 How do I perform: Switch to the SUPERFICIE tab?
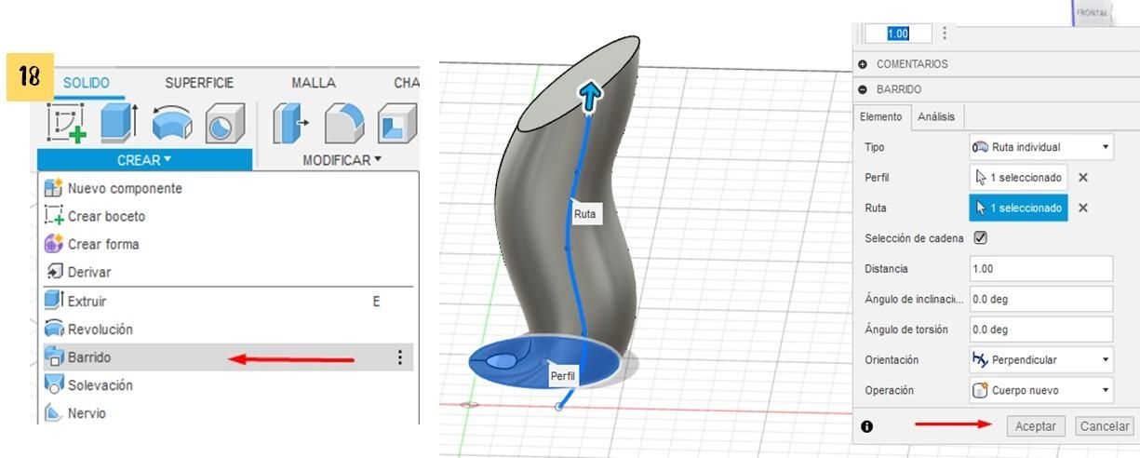point(199,84)
